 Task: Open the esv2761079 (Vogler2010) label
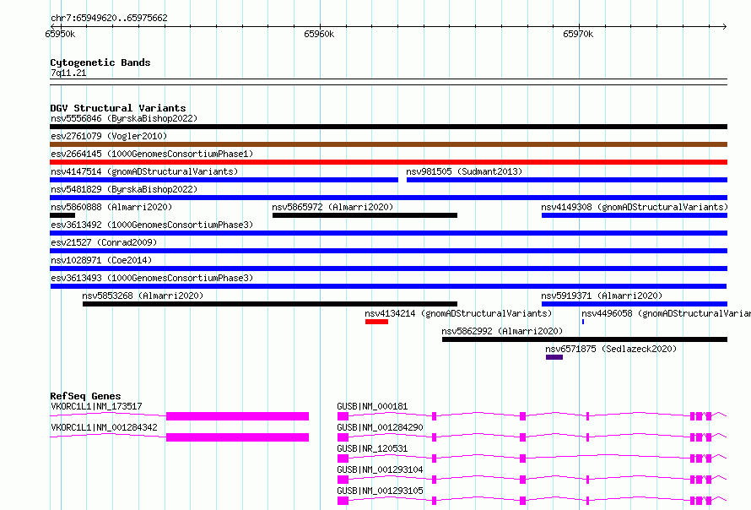point(109,136)
